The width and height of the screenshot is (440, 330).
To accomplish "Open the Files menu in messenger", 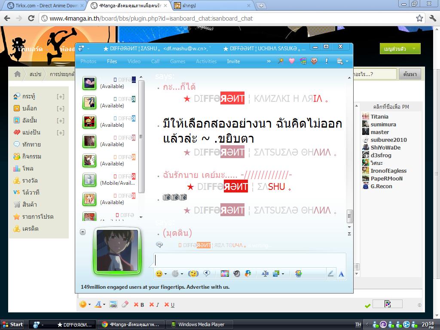I will pyautogui.click(x=112, y=61).
